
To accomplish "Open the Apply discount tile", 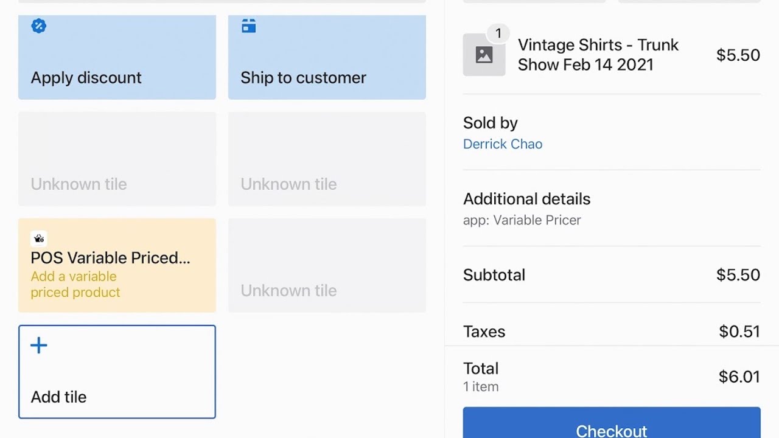I will (x=117, y=57).
